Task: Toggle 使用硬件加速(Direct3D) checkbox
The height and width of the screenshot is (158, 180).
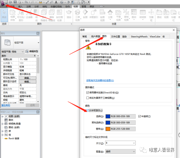Action: pos(88,93)
